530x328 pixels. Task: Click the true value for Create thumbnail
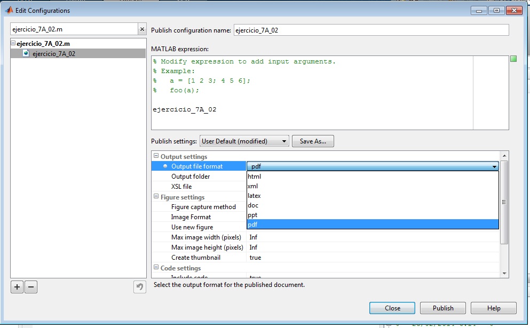click(255, 258)
